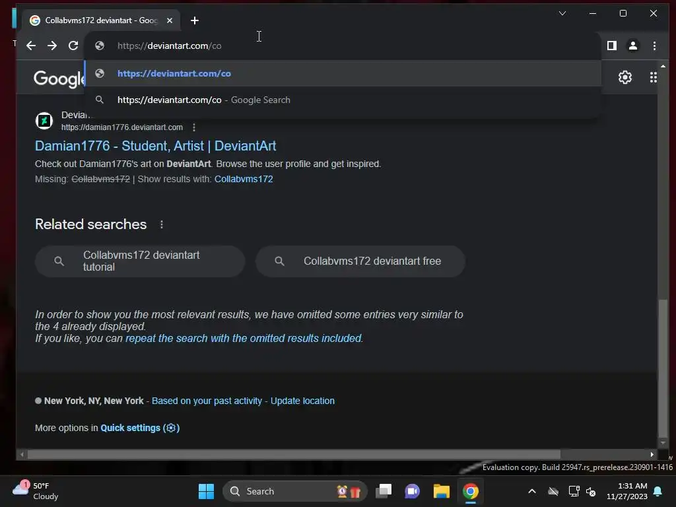Image resolution: width=676 pixels, height=507 pixels.
Task: Click DeviantArt favicon in search result
Action: (44, 121)
